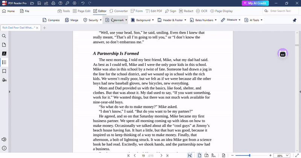301x158 pixels.
Task: Toggle the pin toolbar icon
Action: pos(295,20)
